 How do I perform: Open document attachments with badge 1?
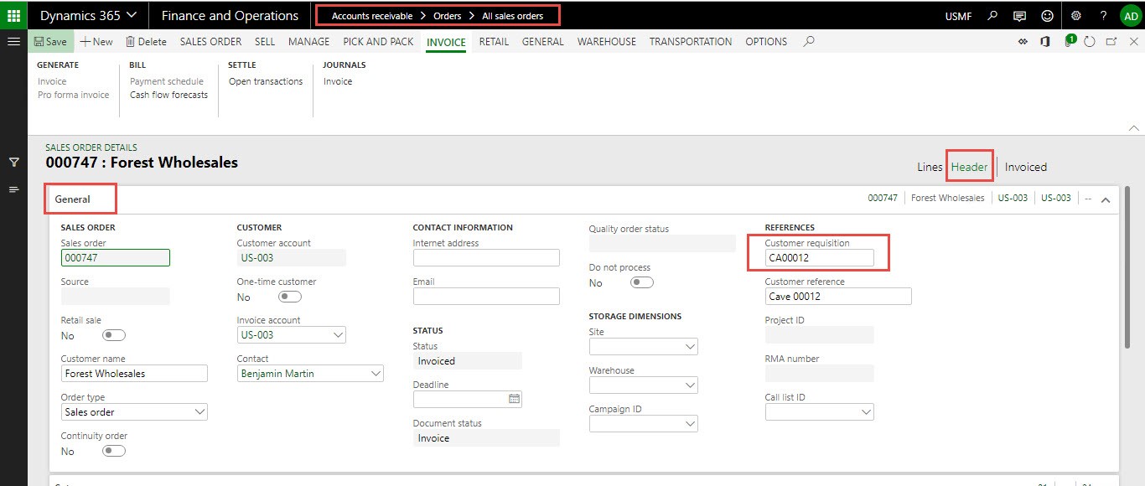[1069, 40]
